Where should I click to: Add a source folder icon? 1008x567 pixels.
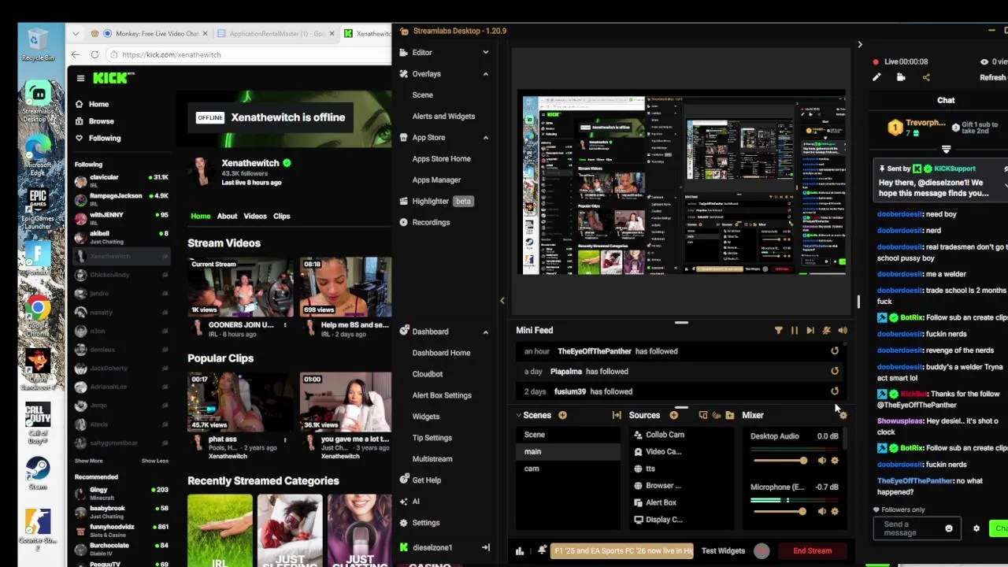click(x=730, y=415)
